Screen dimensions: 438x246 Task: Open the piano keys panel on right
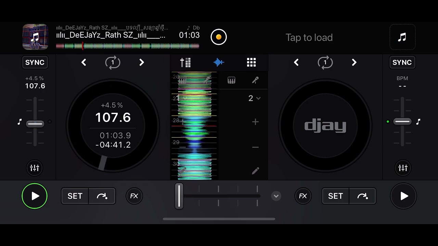point(232,80)
